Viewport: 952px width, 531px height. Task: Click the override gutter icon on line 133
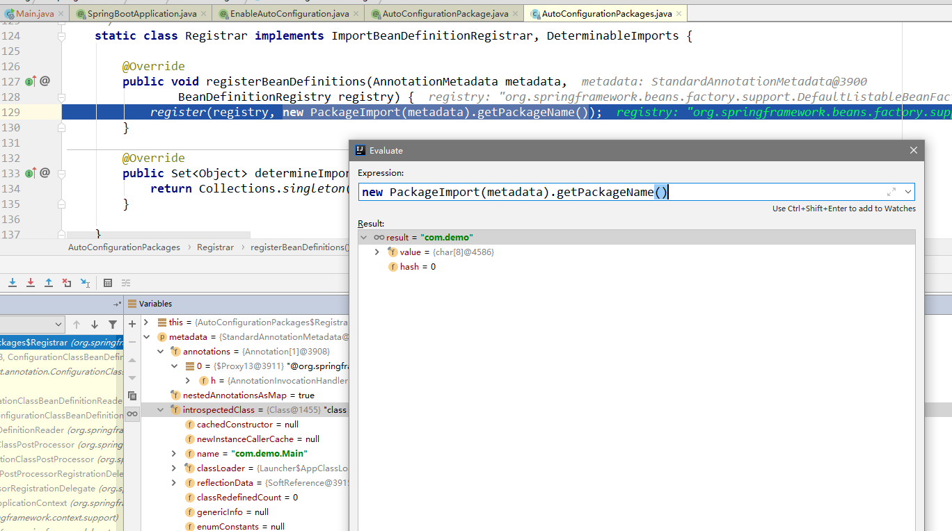[x=30, y=173]
